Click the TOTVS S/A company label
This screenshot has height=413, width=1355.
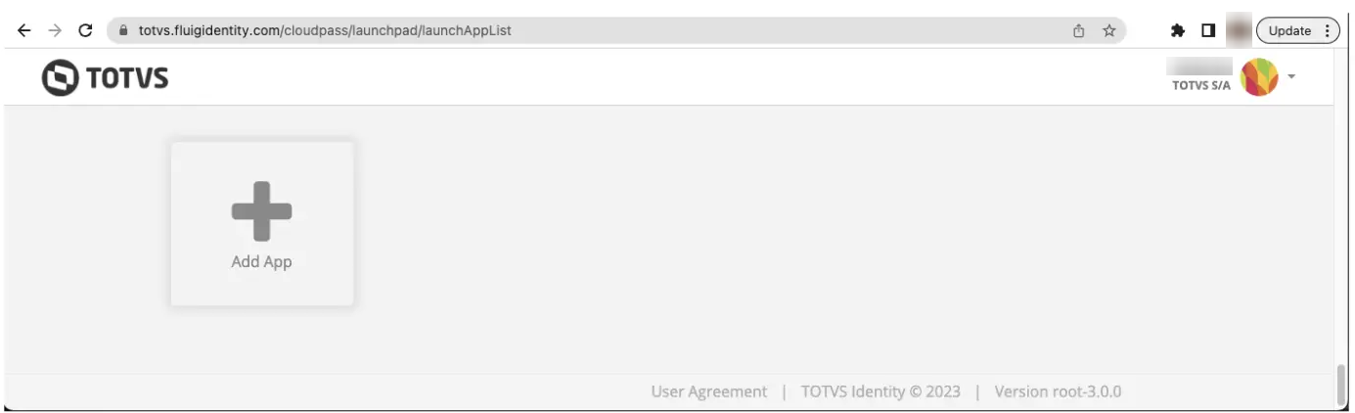[x=1200, y=85]
